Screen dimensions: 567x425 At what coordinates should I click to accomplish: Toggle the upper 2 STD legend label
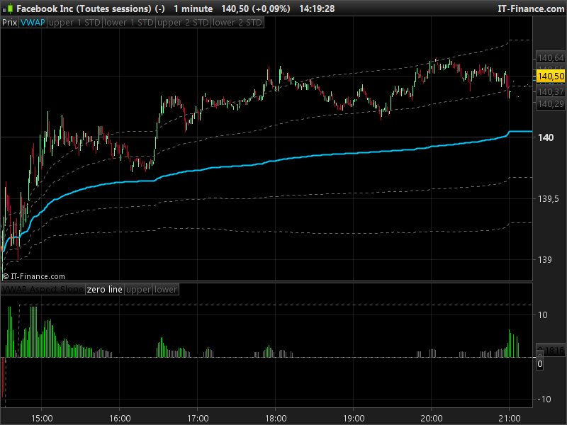click(183, 23)
